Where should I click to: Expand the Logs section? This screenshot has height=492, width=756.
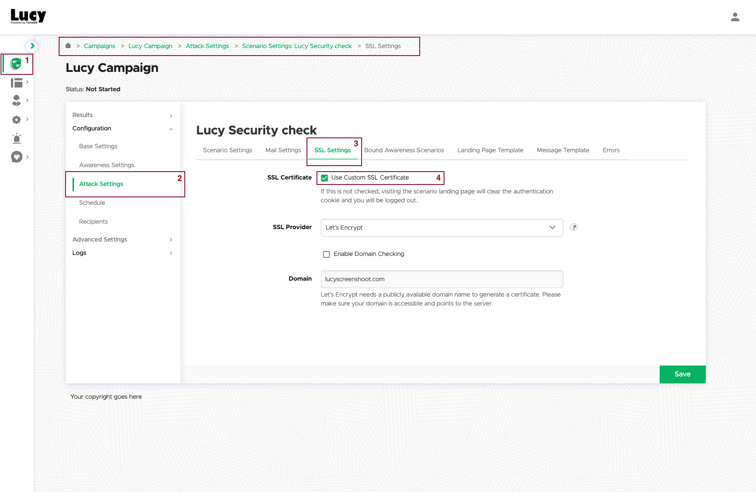pos(123,253)
